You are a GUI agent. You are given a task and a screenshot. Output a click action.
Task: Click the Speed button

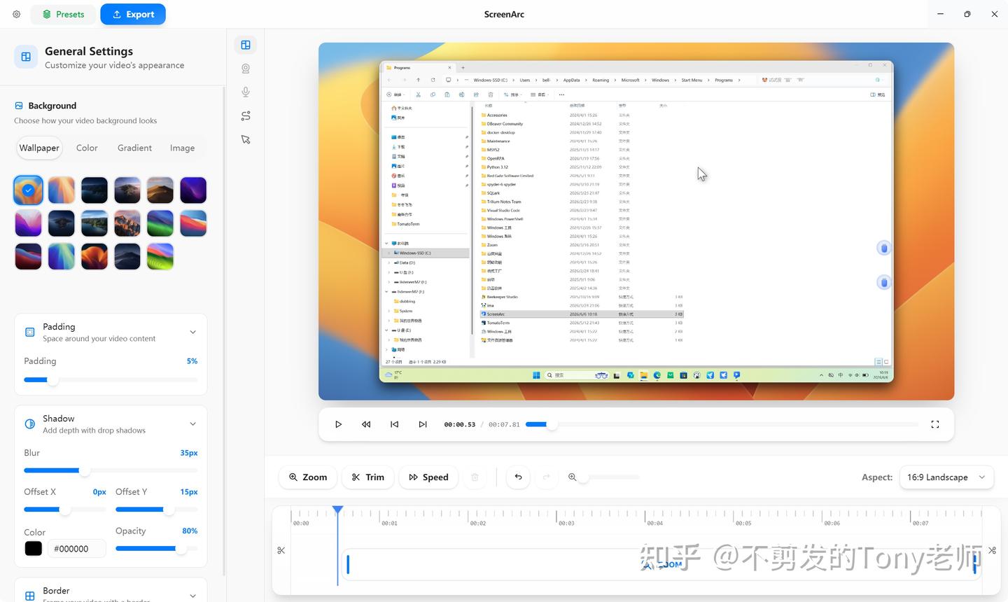[428, 477]
